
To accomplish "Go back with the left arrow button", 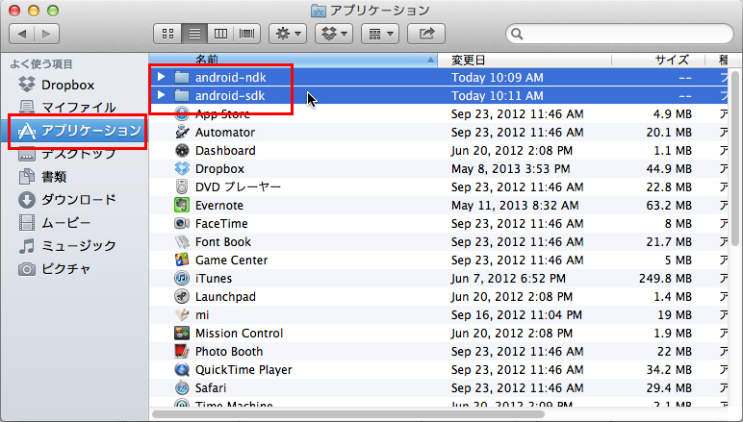I will pyautogui.click(x=22, y=34).
